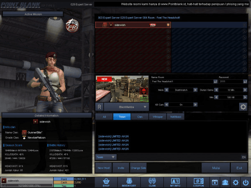Click the Invite button
The image size is (251, 188).
(x=121, y=168)
